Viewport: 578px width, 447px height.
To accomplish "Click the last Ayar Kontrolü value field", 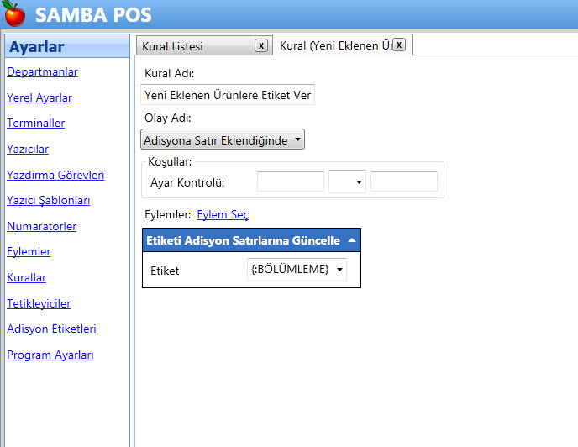I will point(403,181).
